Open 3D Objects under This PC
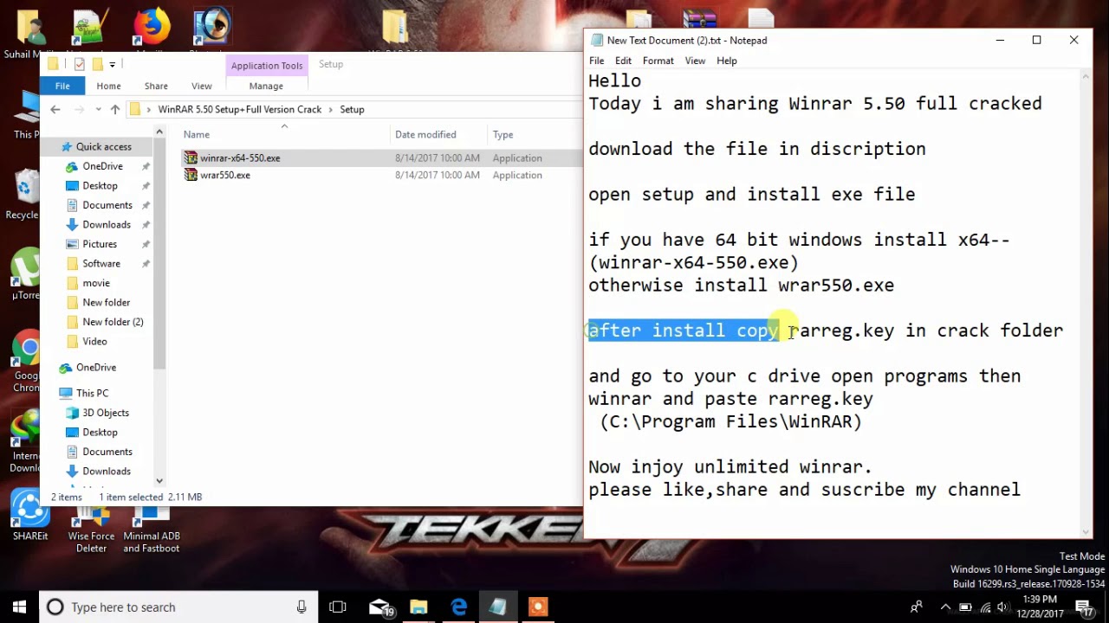1109x623 pixels. [106, 413]
